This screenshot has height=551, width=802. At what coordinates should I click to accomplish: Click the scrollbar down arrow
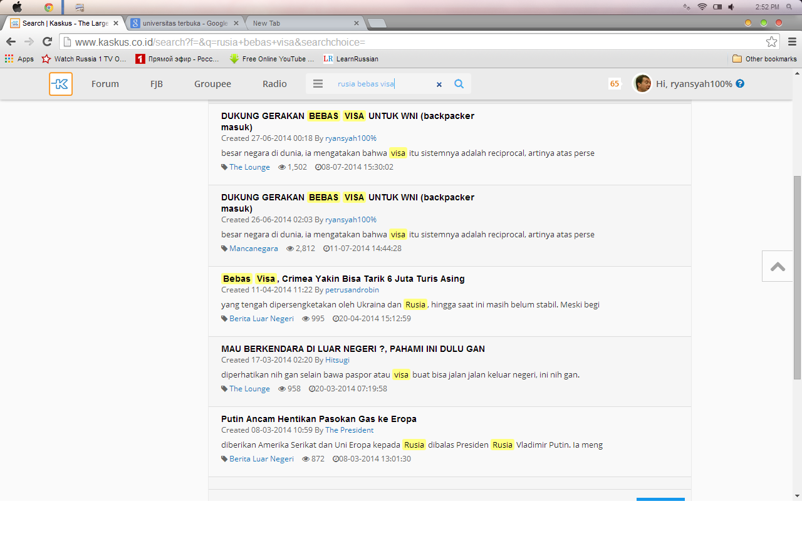pos(797,496)
